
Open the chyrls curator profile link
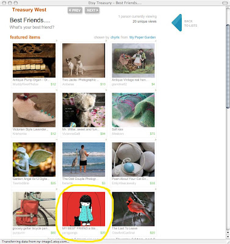[x=115, y=37]
